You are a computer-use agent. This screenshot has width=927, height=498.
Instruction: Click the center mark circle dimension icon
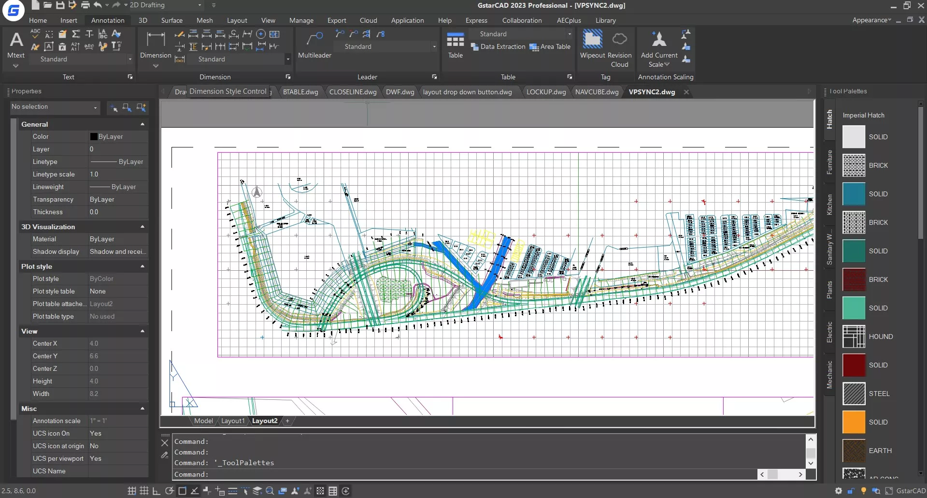(261, 34)
